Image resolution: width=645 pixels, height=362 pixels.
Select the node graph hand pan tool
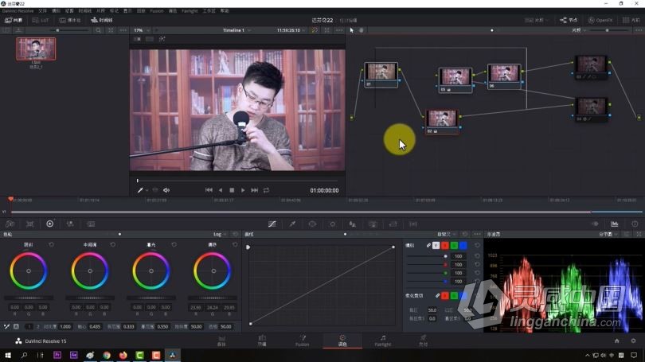pos(362,30)
